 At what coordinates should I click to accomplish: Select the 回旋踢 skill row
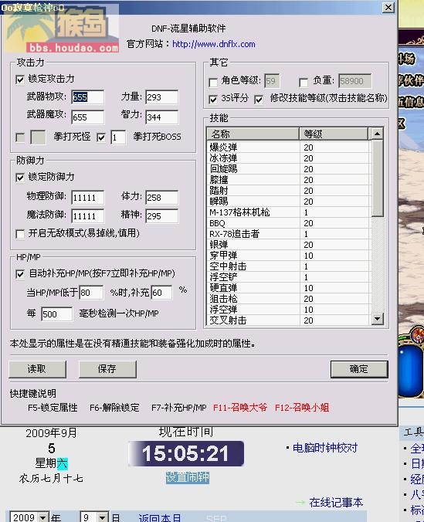[288, 169]
